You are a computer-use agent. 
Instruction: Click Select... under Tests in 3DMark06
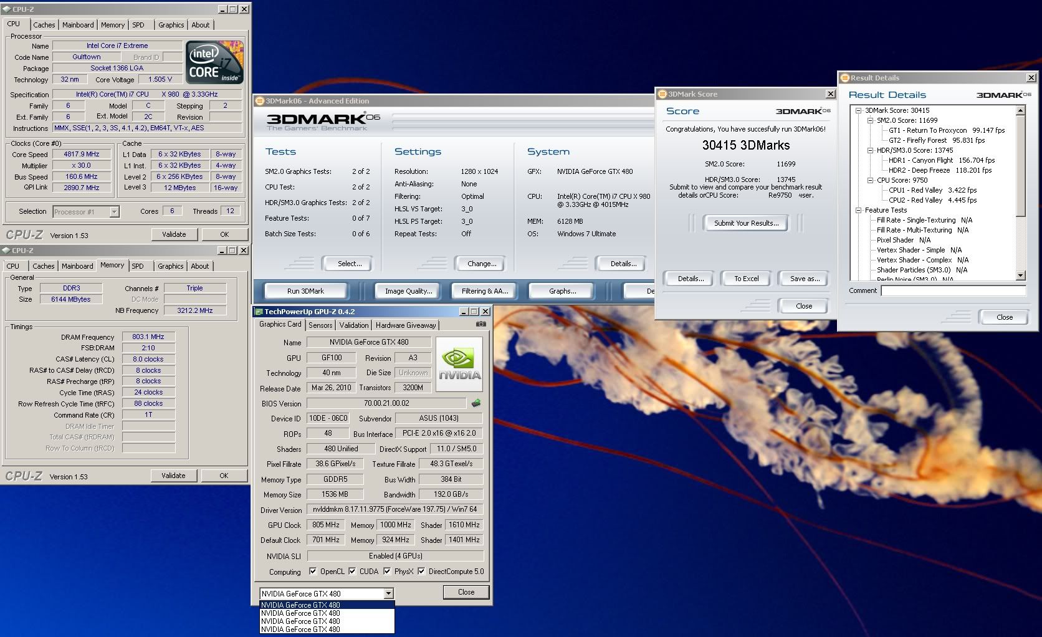tap(350, 264)
